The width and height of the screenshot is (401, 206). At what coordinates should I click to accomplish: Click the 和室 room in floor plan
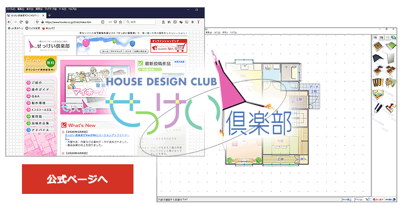click(x=281, y=141)
